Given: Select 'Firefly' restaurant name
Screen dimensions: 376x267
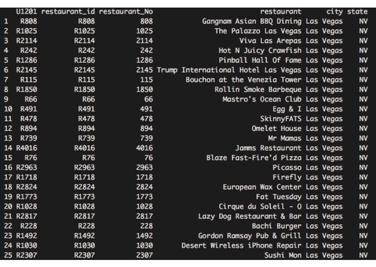Looking at the screenshot, I should (287, 177).
